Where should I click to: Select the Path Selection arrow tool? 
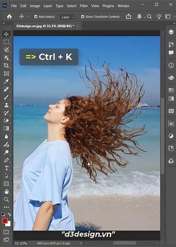click(x=6, y=176)
